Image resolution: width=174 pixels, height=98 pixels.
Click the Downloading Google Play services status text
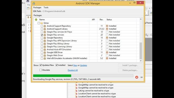coord(67,79)
